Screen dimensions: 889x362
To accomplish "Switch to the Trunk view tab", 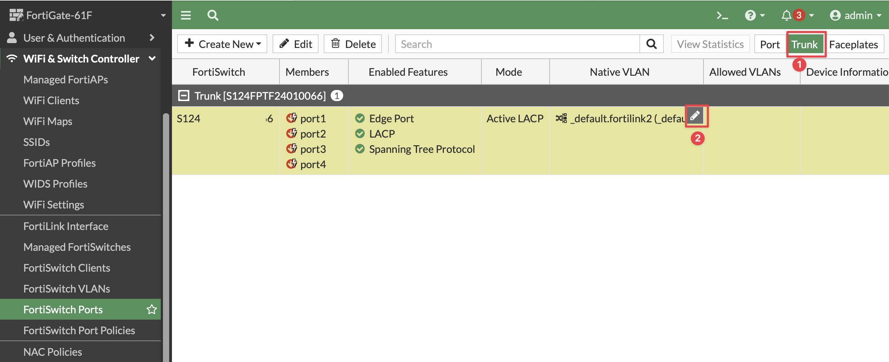I will click(x=805, y=44).
